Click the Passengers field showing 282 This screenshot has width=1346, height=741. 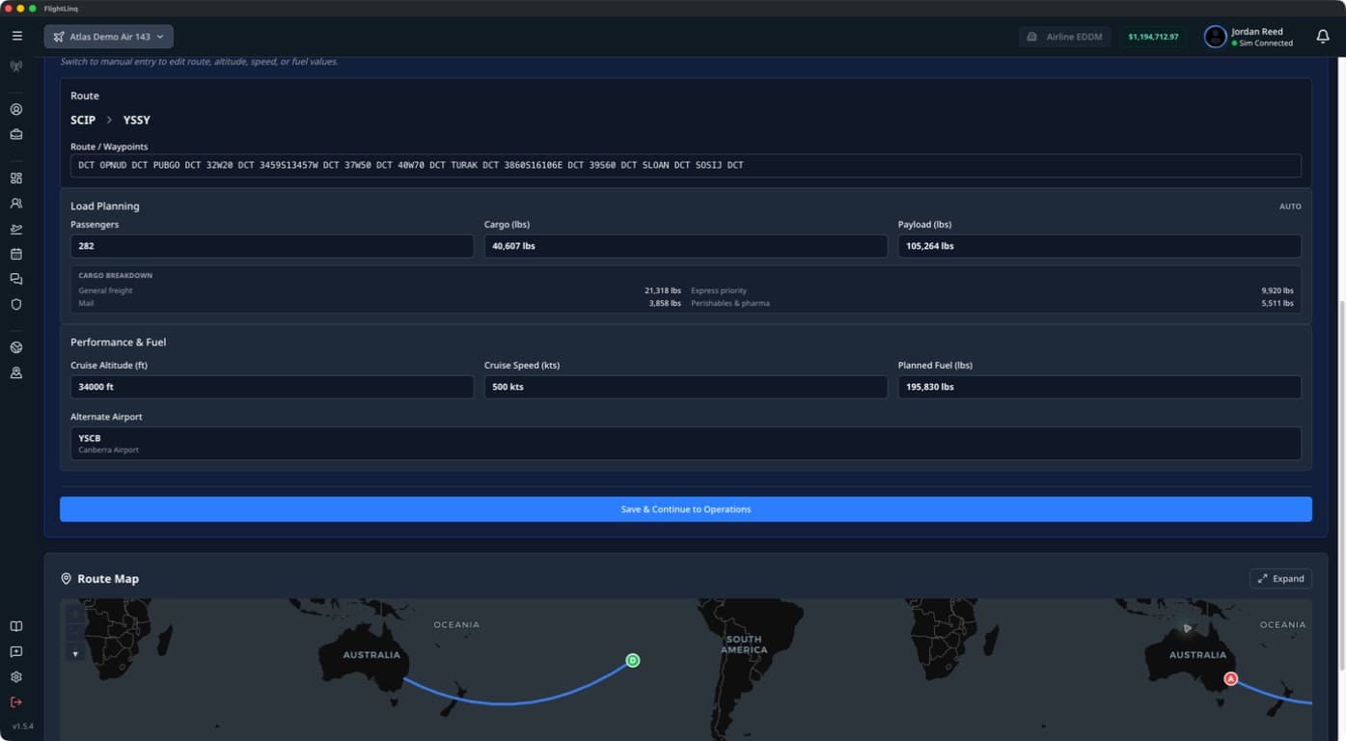coord(272,246)
